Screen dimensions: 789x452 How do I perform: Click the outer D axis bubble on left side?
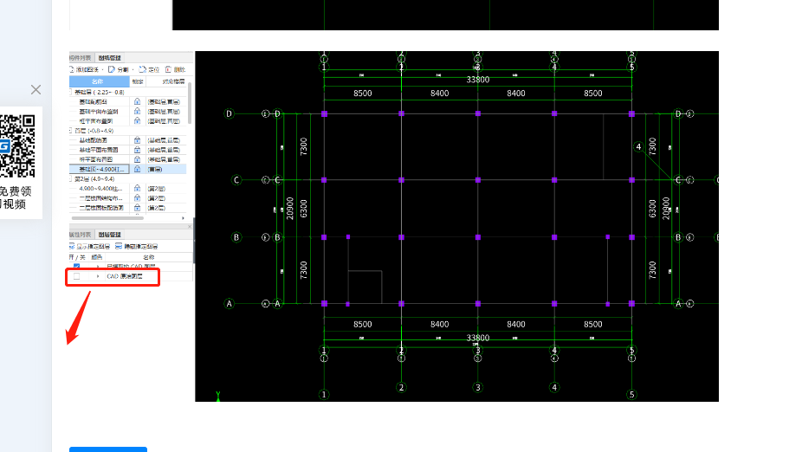pyautogui.click(x=229, y=113)
